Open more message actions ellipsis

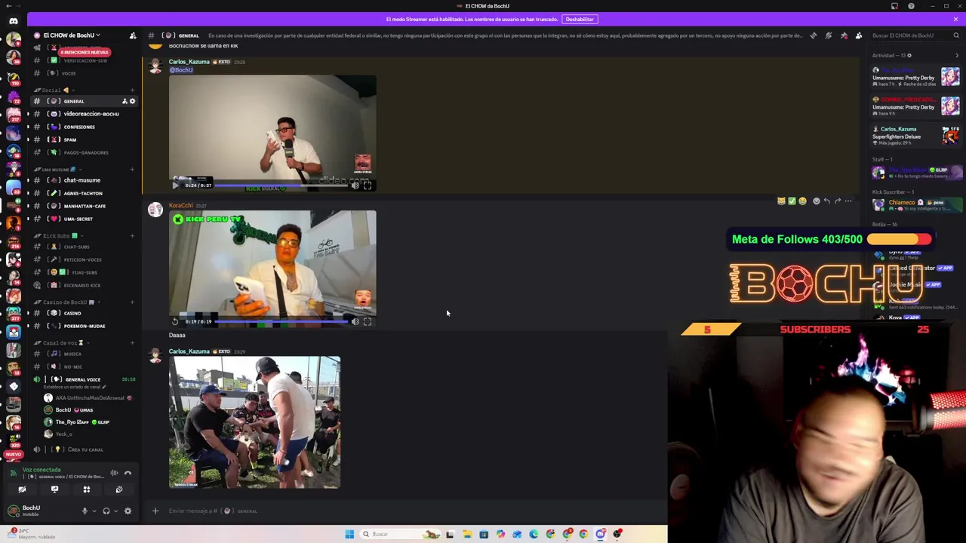pos(848,201)
